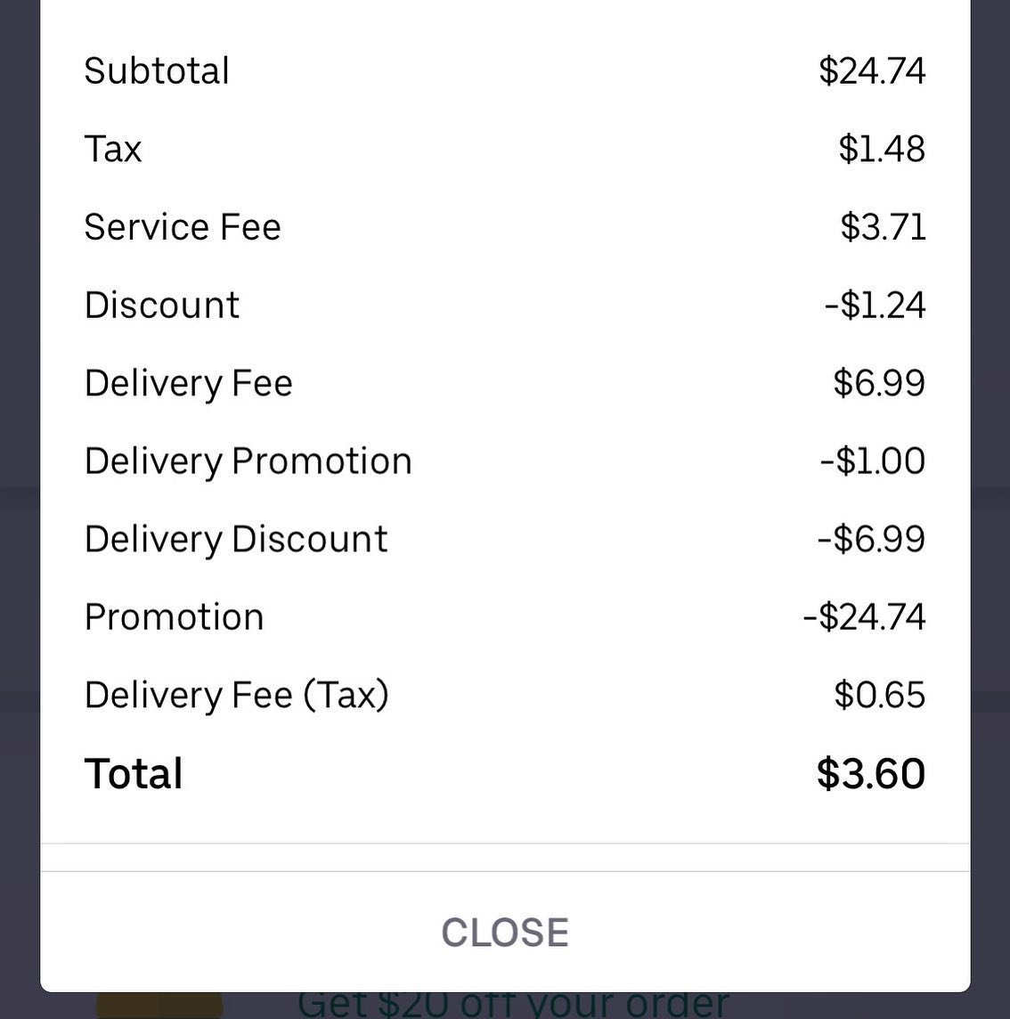This screenshot has width=1010, height=1019.
Task: Select the Delivery Fee label
Action: pyautogui.click(x=189, y=384)
